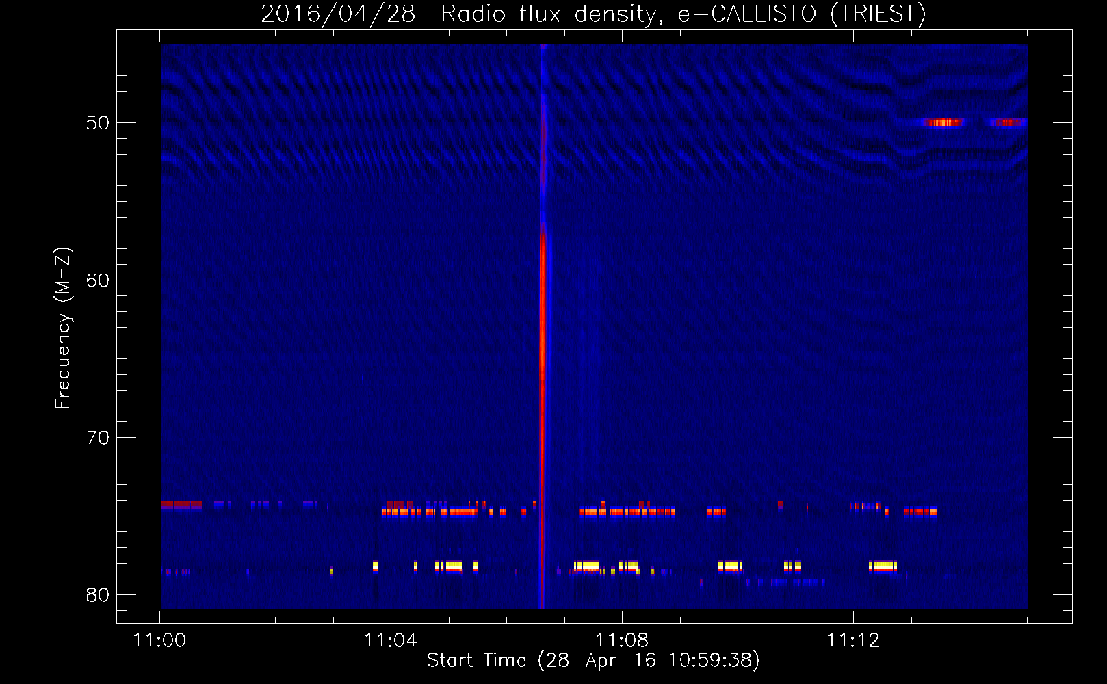Click the '11:12' time tick label
The height and width of the screenshot is (684, 1107).
click(853, 640)
